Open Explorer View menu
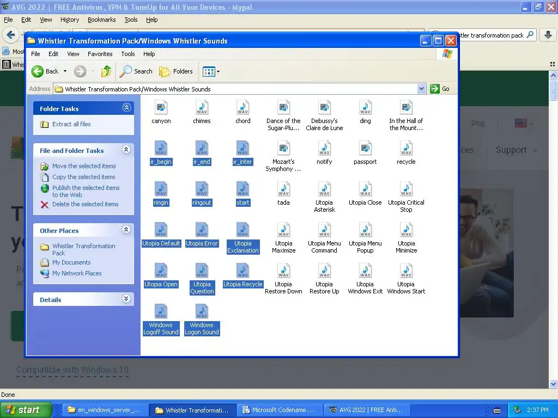Screen dimensions: 558x418 pos(73,54)
